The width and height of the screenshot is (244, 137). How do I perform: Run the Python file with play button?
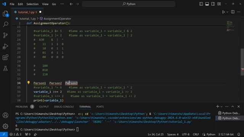(223, 12)
